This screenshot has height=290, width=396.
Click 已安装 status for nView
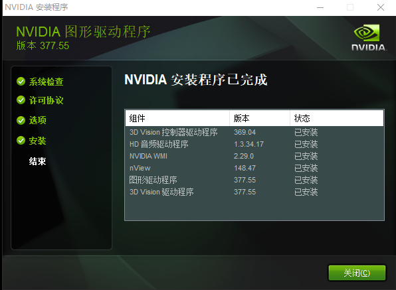tap(306, 168)
